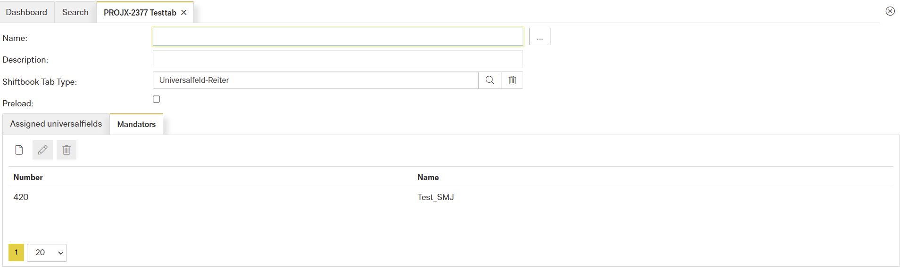This screenshot has height=272, width=900.
Task: Click the ellipsis button beside Name field
Action: coord(540,37)
